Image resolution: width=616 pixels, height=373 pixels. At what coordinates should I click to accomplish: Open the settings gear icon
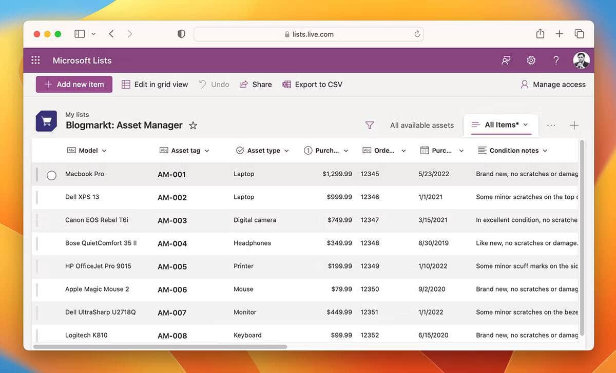[531, 60]
